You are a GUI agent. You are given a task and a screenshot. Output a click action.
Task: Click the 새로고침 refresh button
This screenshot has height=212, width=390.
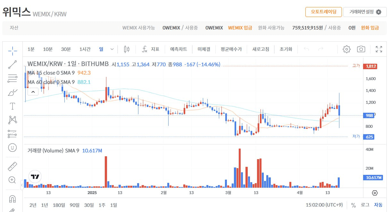point(261,49)
